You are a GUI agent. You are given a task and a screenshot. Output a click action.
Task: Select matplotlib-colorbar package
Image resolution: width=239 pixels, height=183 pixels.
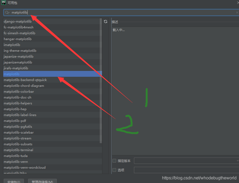pos(53,91)
